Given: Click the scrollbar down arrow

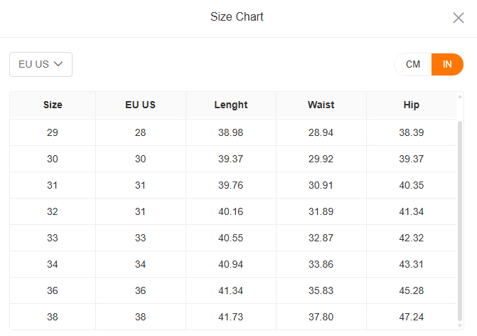Looking at the screenshot, I should click(x=460, y=325).
